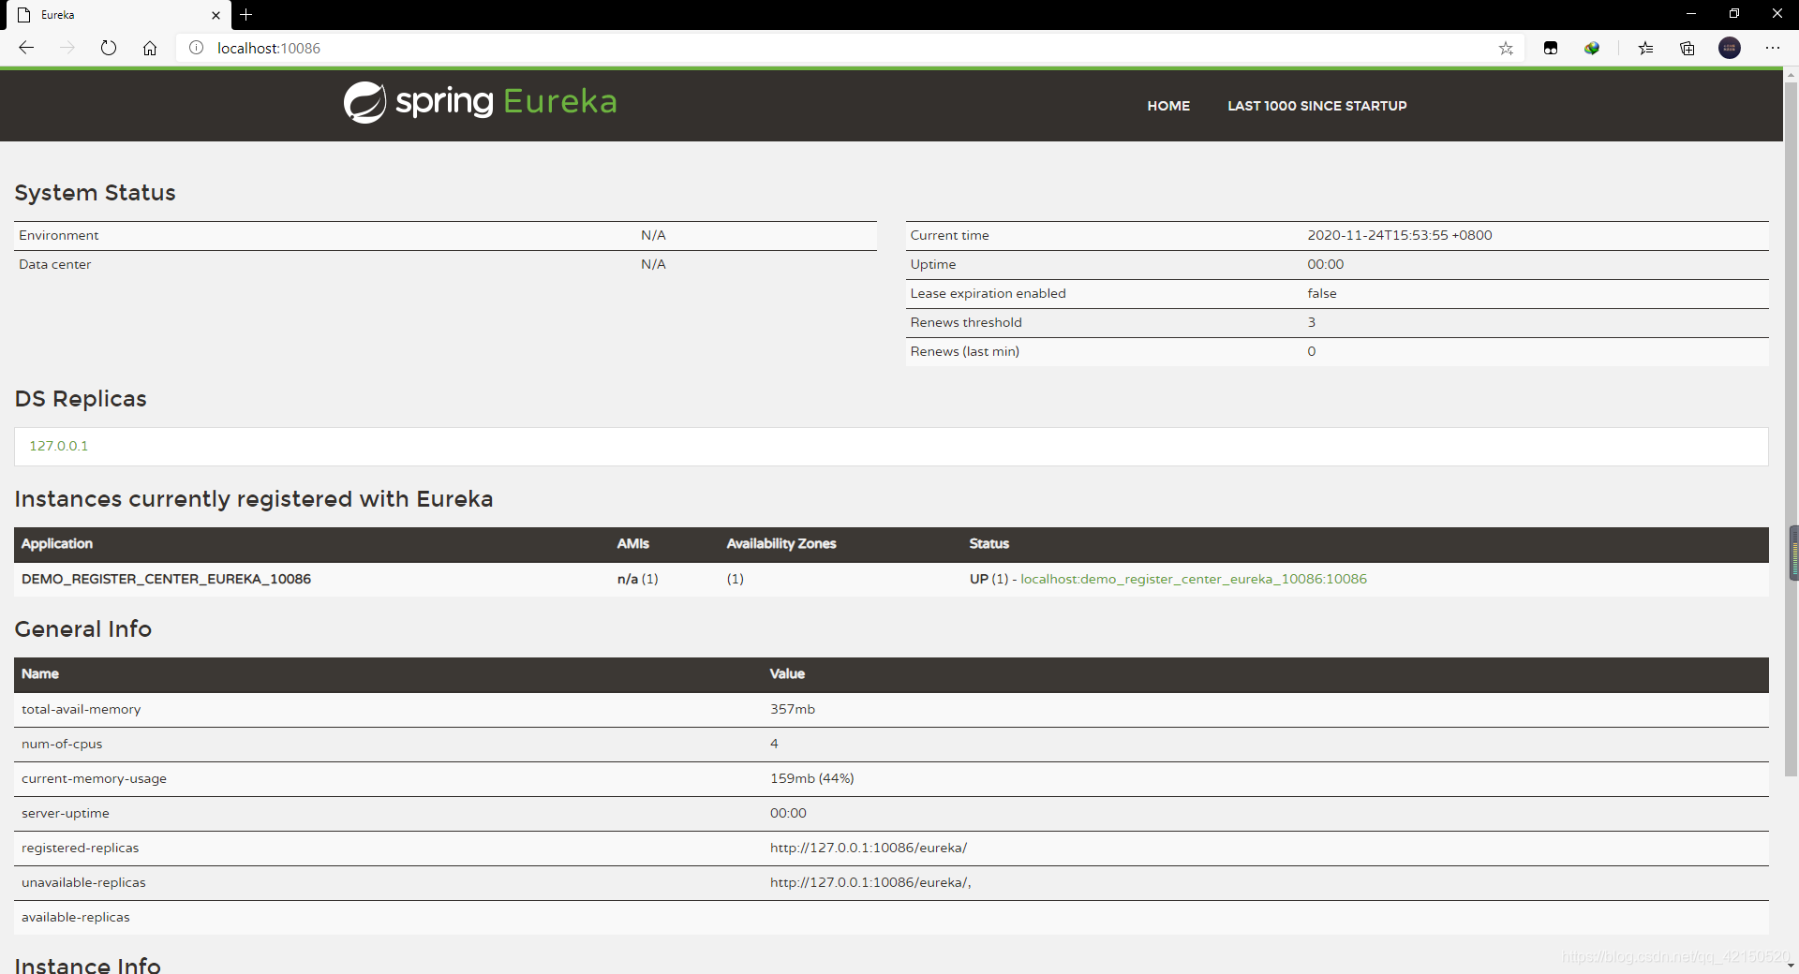This screenshot has width=1799, height=974.
Task: Reload the Eureka page
Action: (109, 48)
